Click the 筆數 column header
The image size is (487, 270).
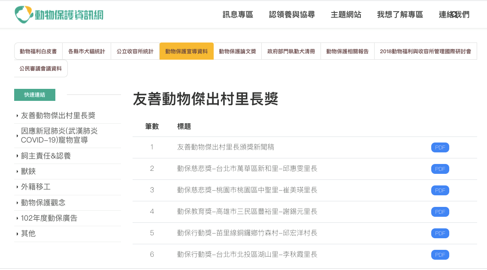(x=152, y=127)
